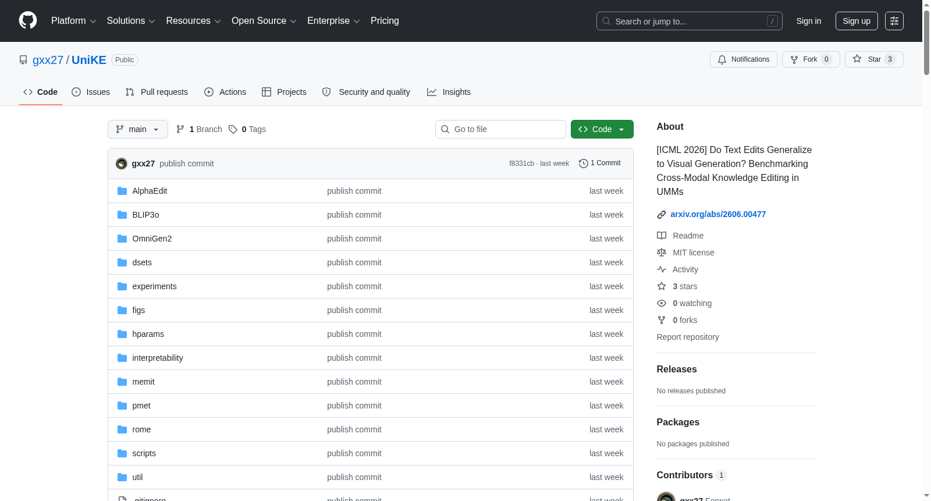Click the Notifications button
This screenshot has width=931, height=501.
click(744, 59)
